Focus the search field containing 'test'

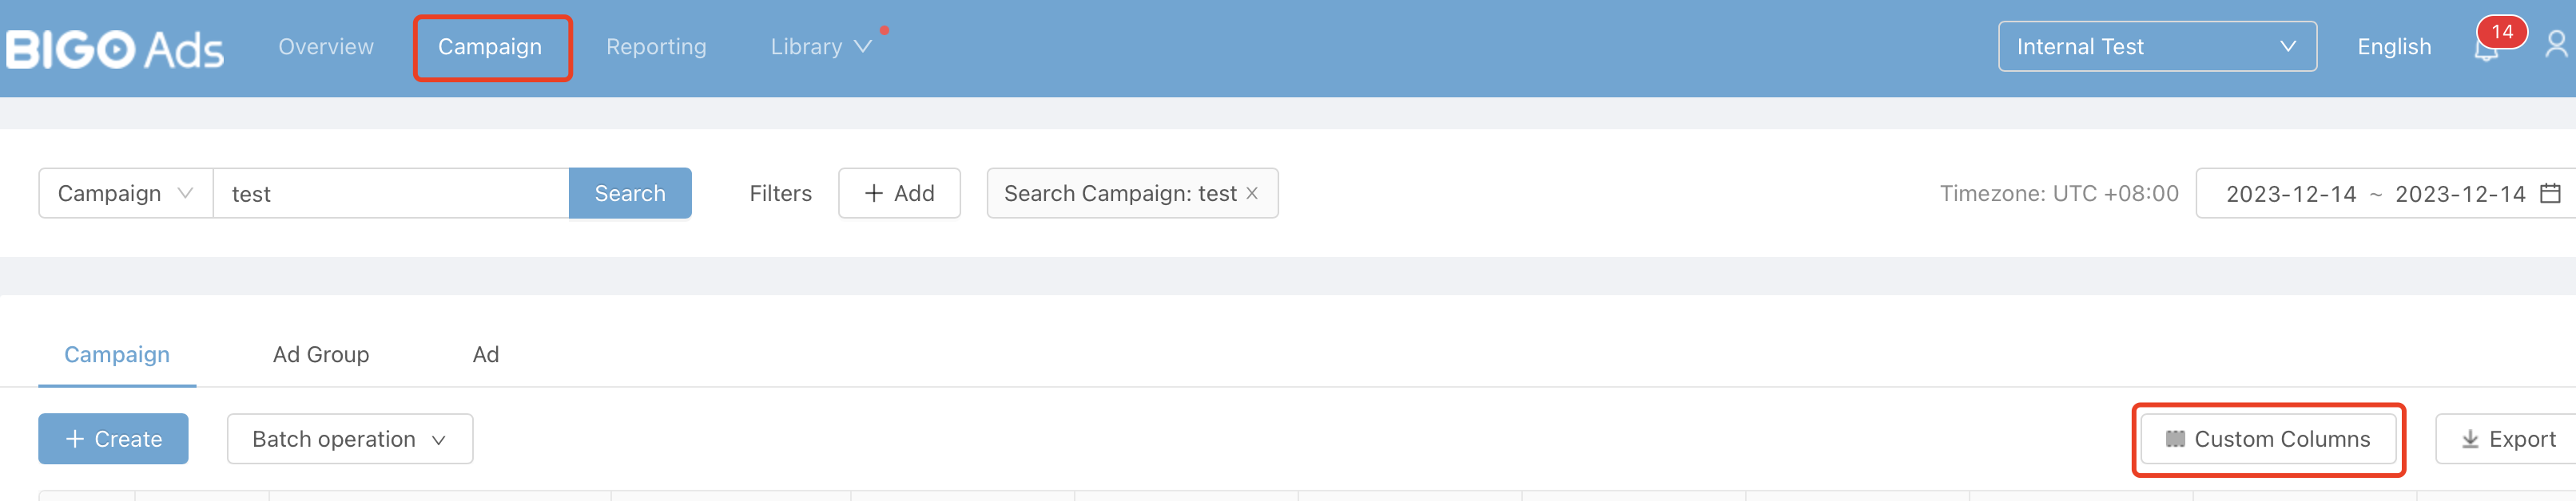point(390,194)
